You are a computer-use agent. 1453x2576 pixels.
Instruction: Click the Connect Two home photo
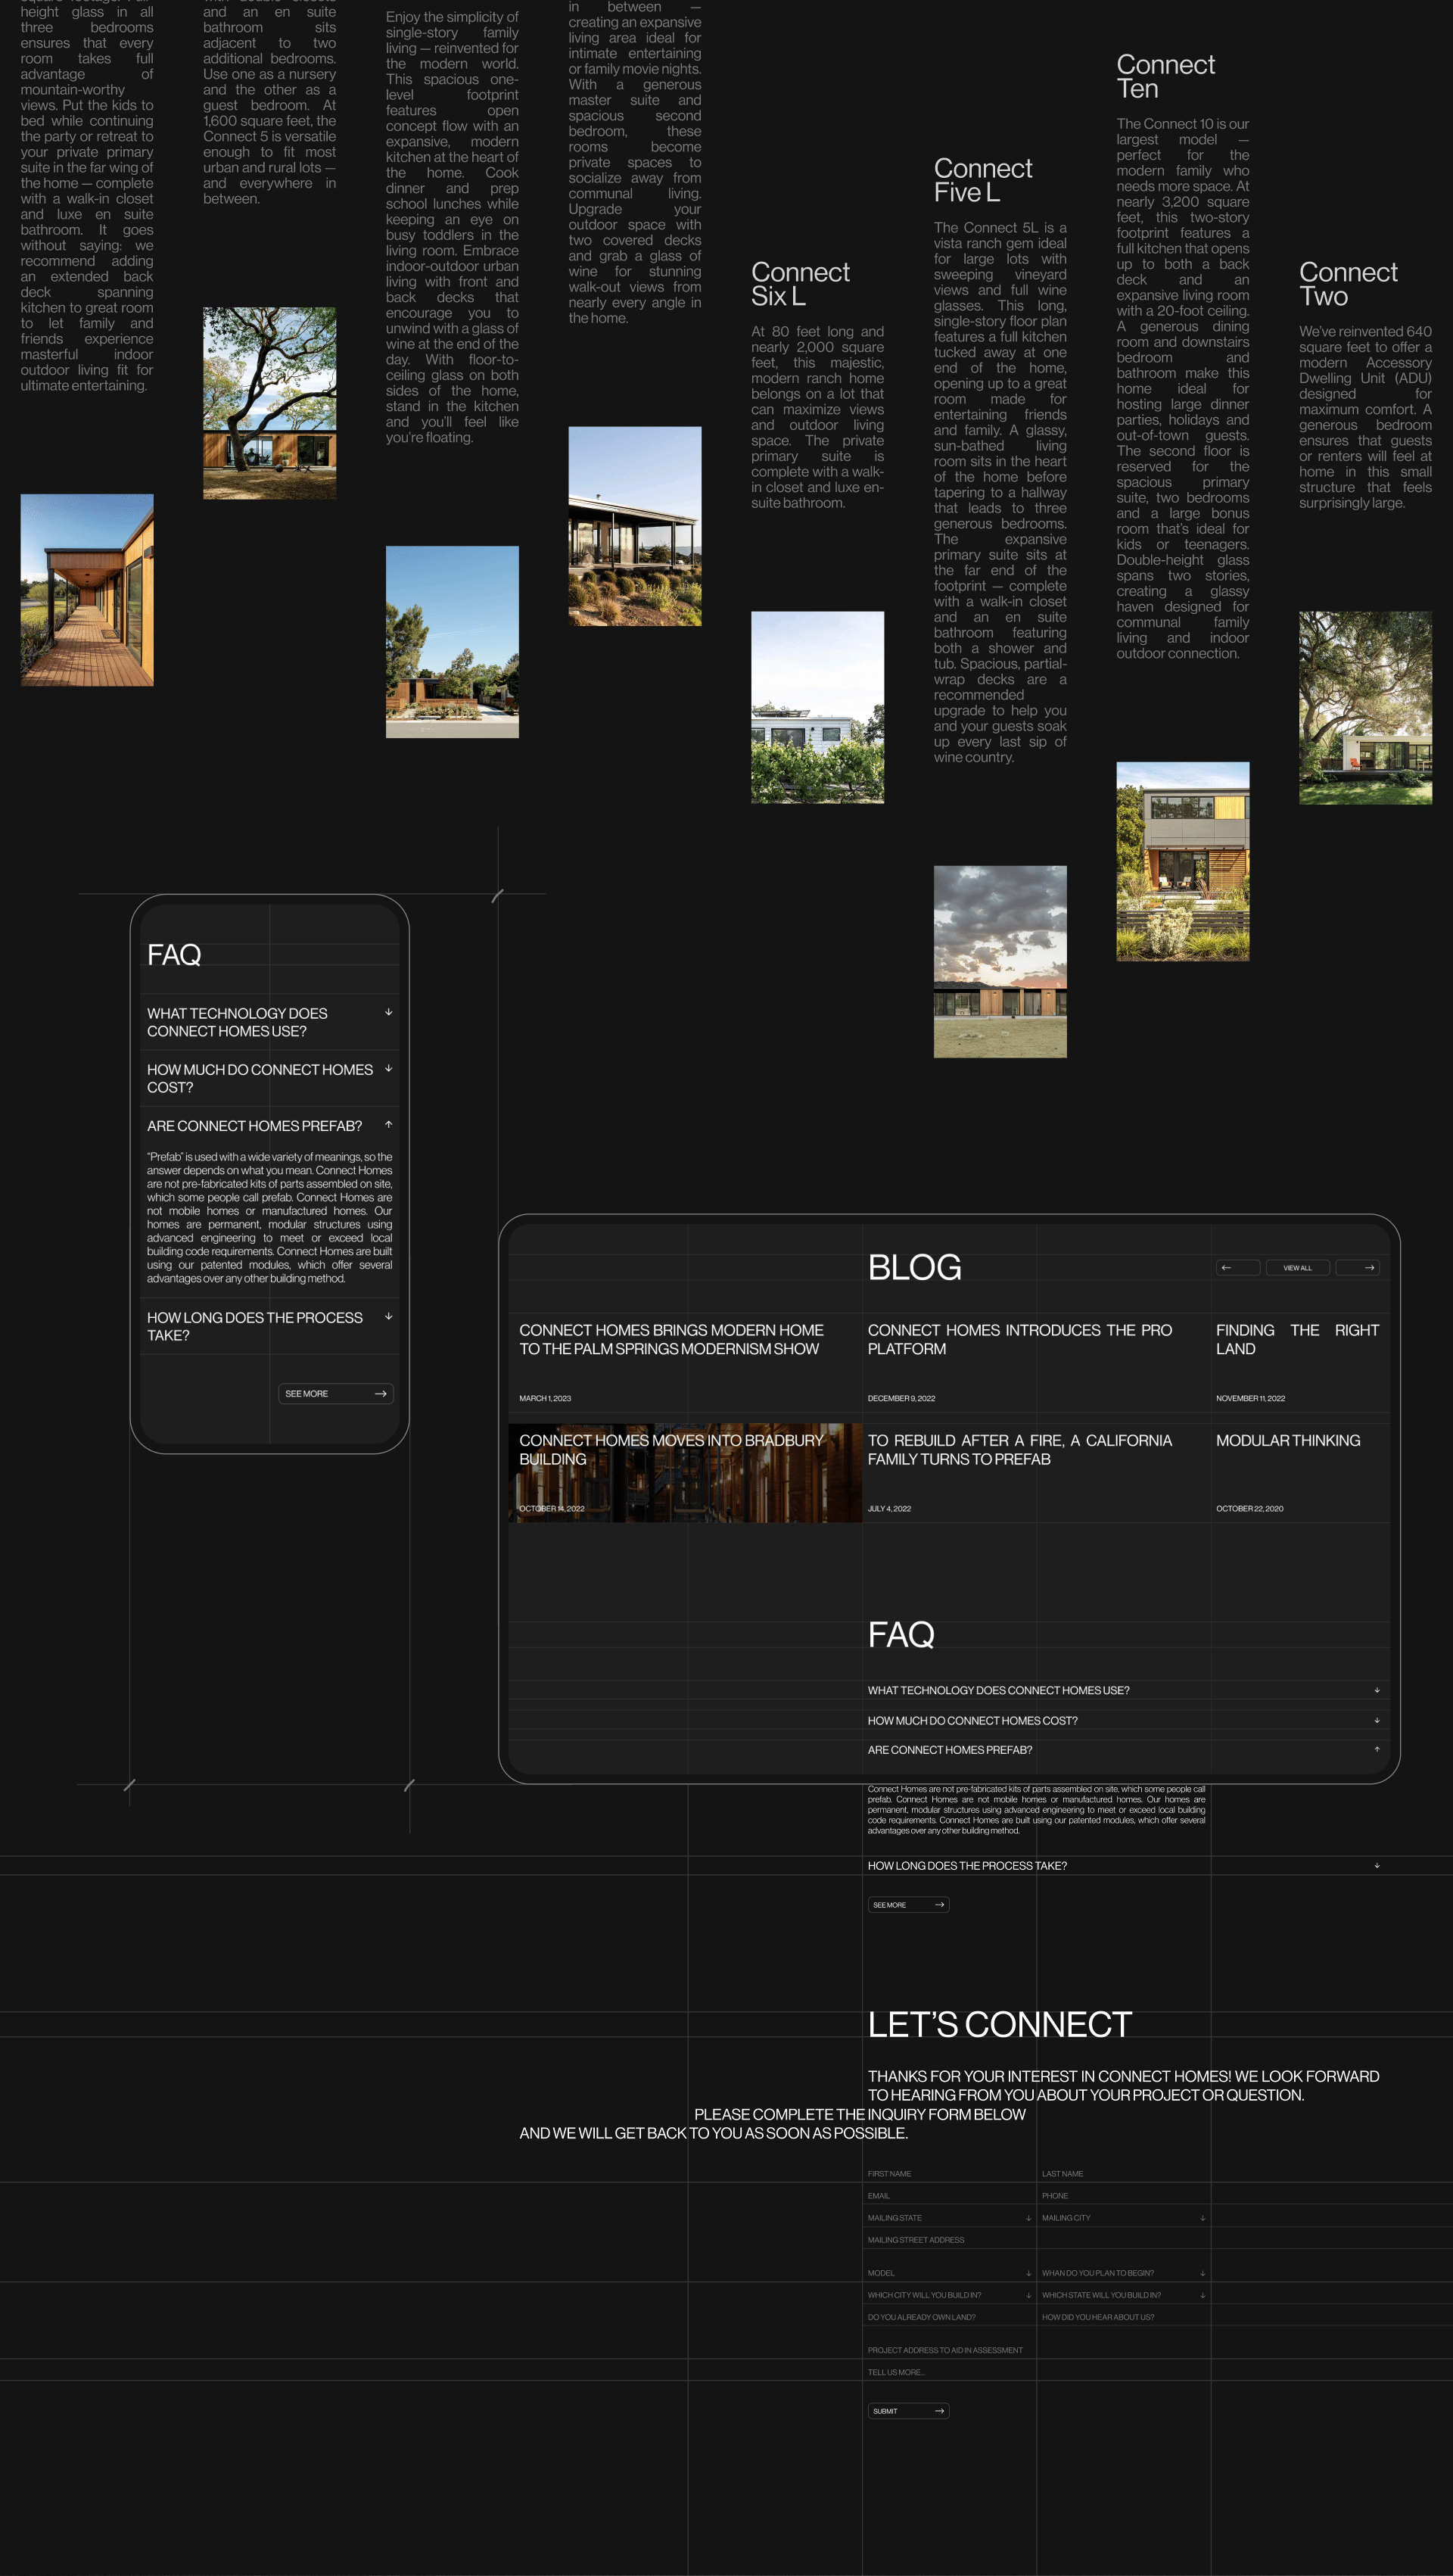1364,707
